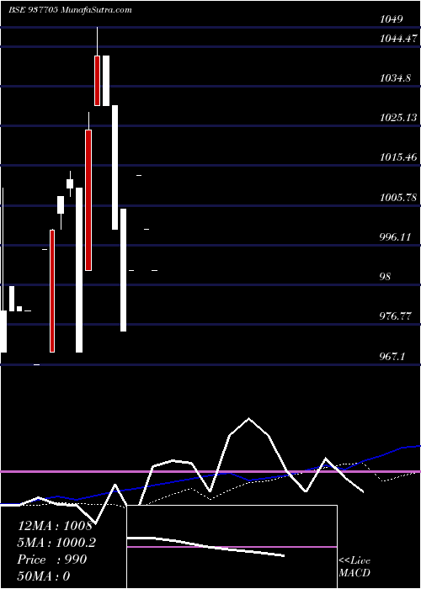Click the 1044.47 price level label
The height and width of the screenshot is (589, 421).
[x=398, y=38]
